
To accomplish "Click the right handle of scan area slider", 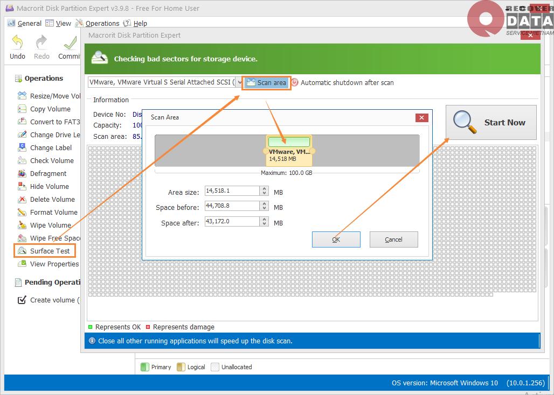I will pos(313,151).
